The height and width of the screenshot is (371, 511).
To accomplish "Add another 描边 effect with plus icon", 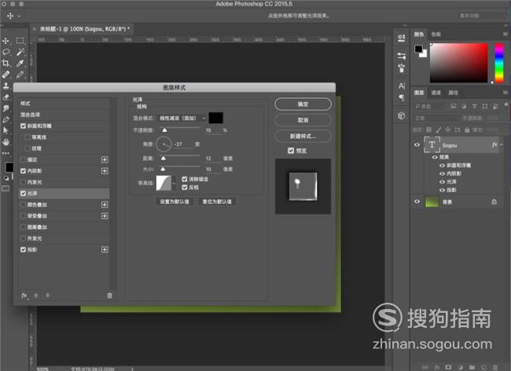I will click(105, 160).
